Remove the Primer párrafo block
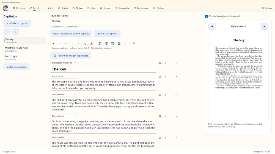This screenshot has height=154, width=275. pos(177,76)
